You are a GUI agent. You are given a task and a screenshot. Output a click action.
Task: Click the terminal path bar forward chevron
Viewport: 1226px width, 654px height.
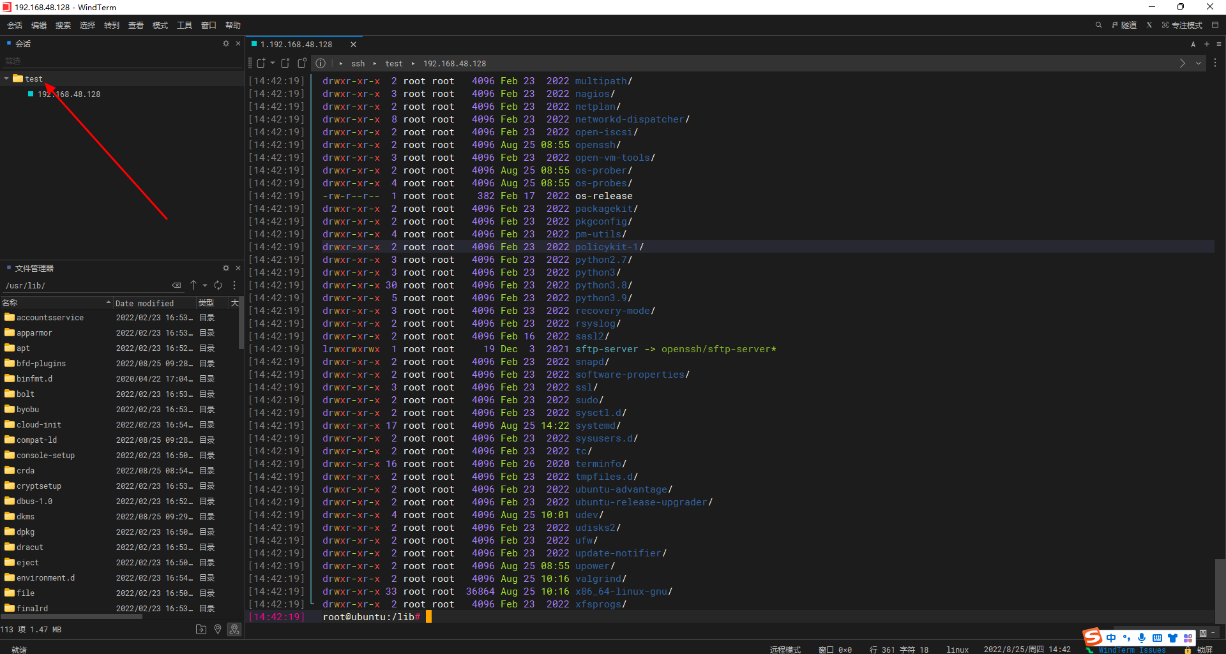[1182, 63]
